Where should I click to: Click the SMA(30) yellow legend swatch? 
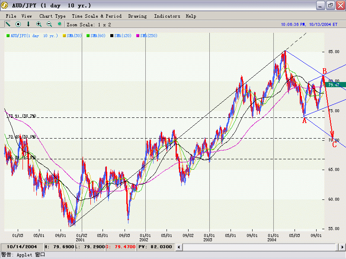65,35
